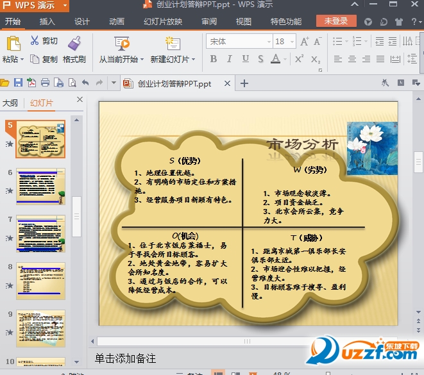Open bullet list style dropdown
Image resolution: width=424 pixels, height=375 pixels.
pyautogui.click(x=346, y=41)
